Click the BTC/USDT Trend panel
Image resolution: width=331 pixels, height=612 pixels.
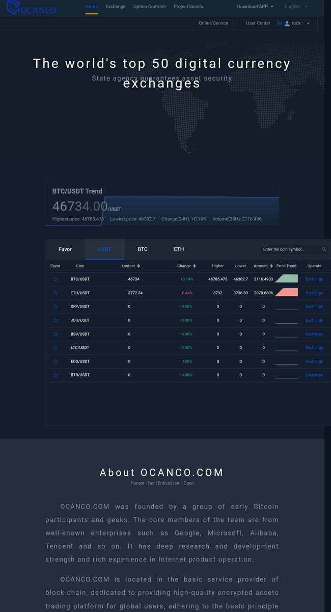pyautogui.click(x=162, y=202)
